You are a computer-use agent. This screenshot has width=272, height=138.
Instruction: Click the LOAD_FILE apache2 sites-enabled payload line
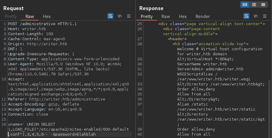click(x=68, y=129)
